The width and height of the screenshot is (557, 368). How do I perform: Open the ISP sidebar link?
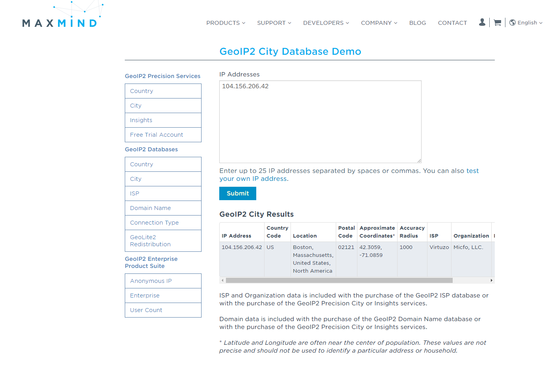click(x=163, y=193)
